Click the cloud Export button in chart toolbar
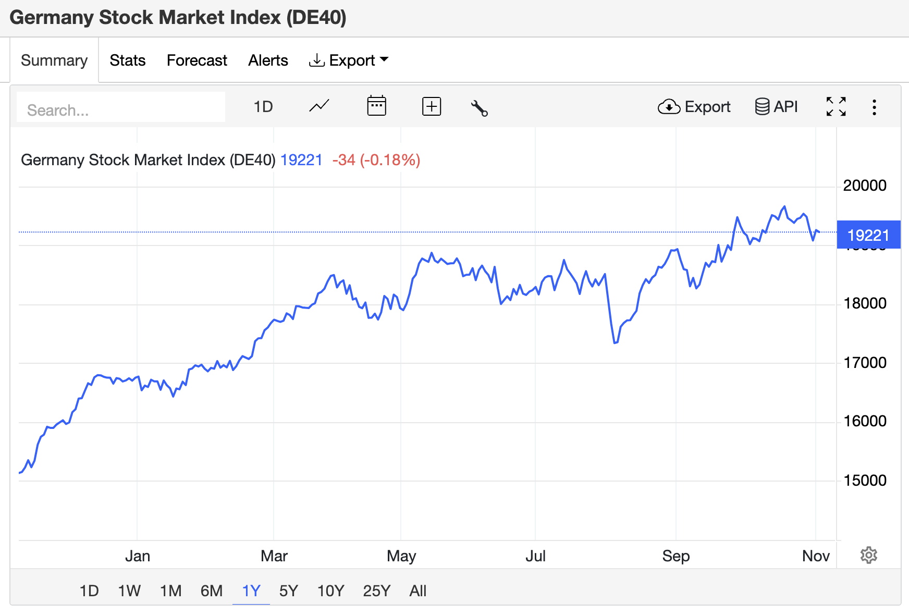The width and height of the screenshot is (909, 615). click(x=694, y=107)
